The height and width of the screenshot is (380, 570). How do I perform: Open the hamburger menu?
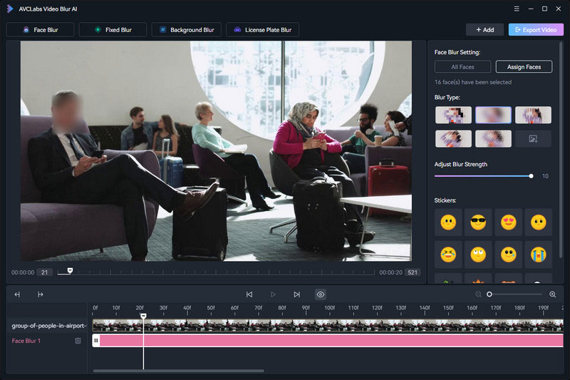517,9
